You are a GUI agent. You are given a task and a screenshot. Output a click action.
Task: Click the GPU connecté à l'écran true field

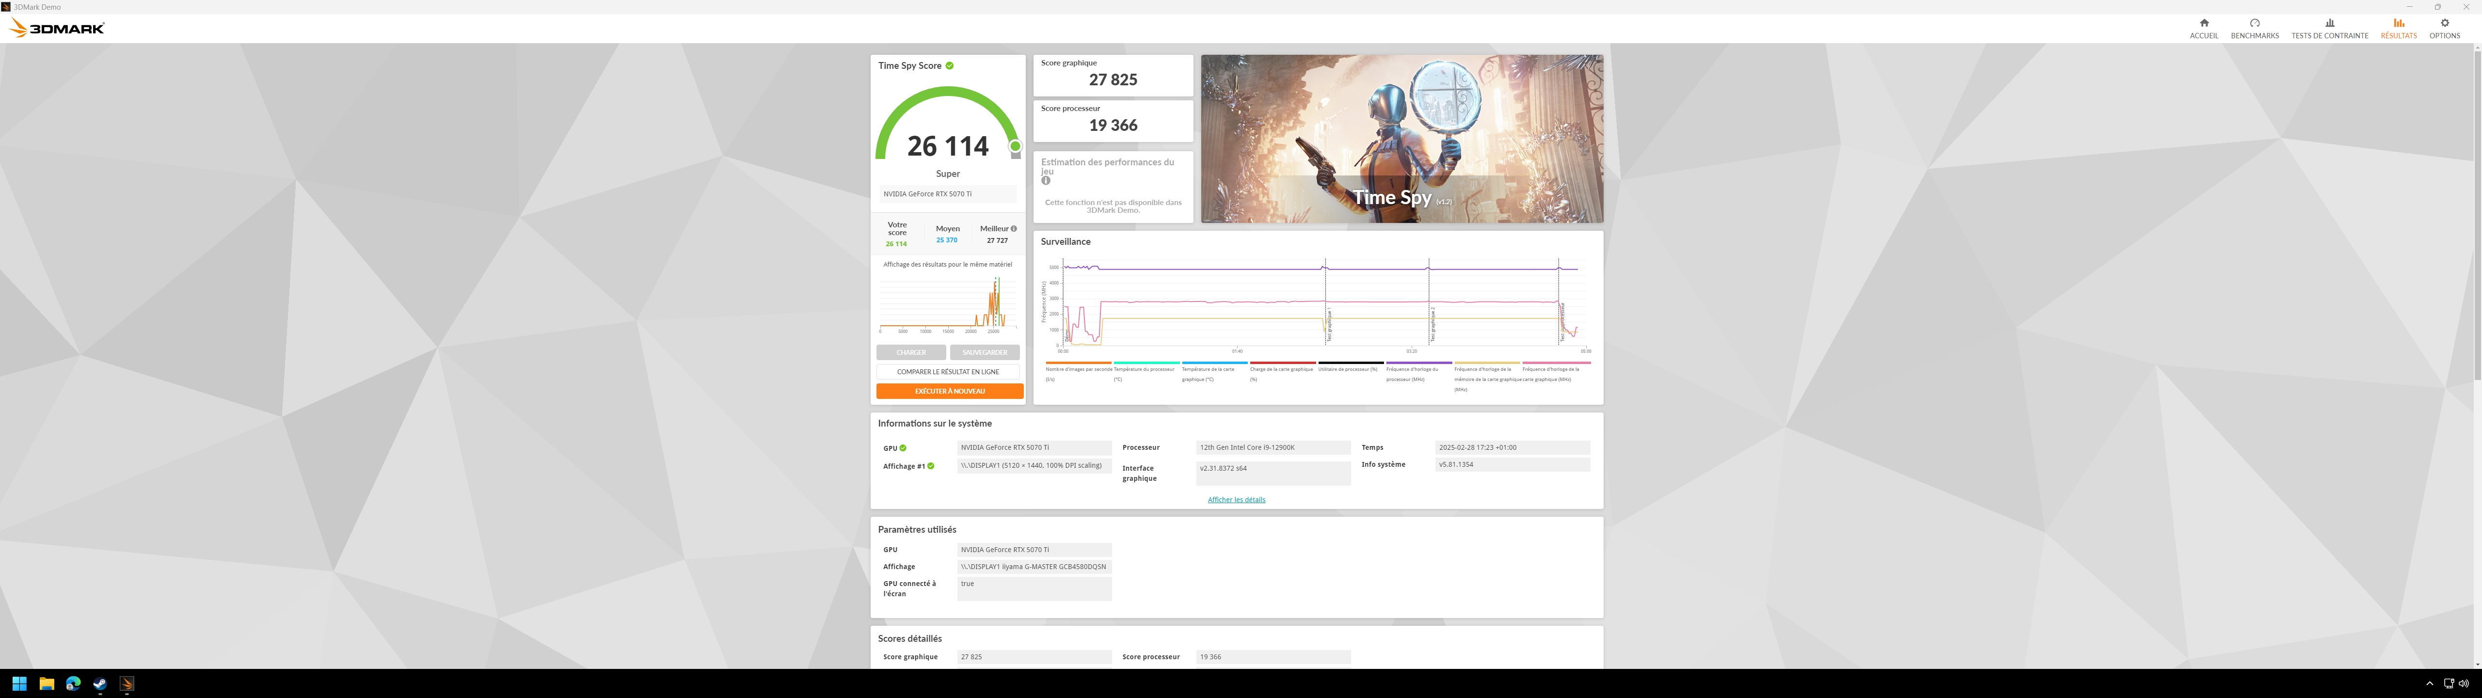1034,588
